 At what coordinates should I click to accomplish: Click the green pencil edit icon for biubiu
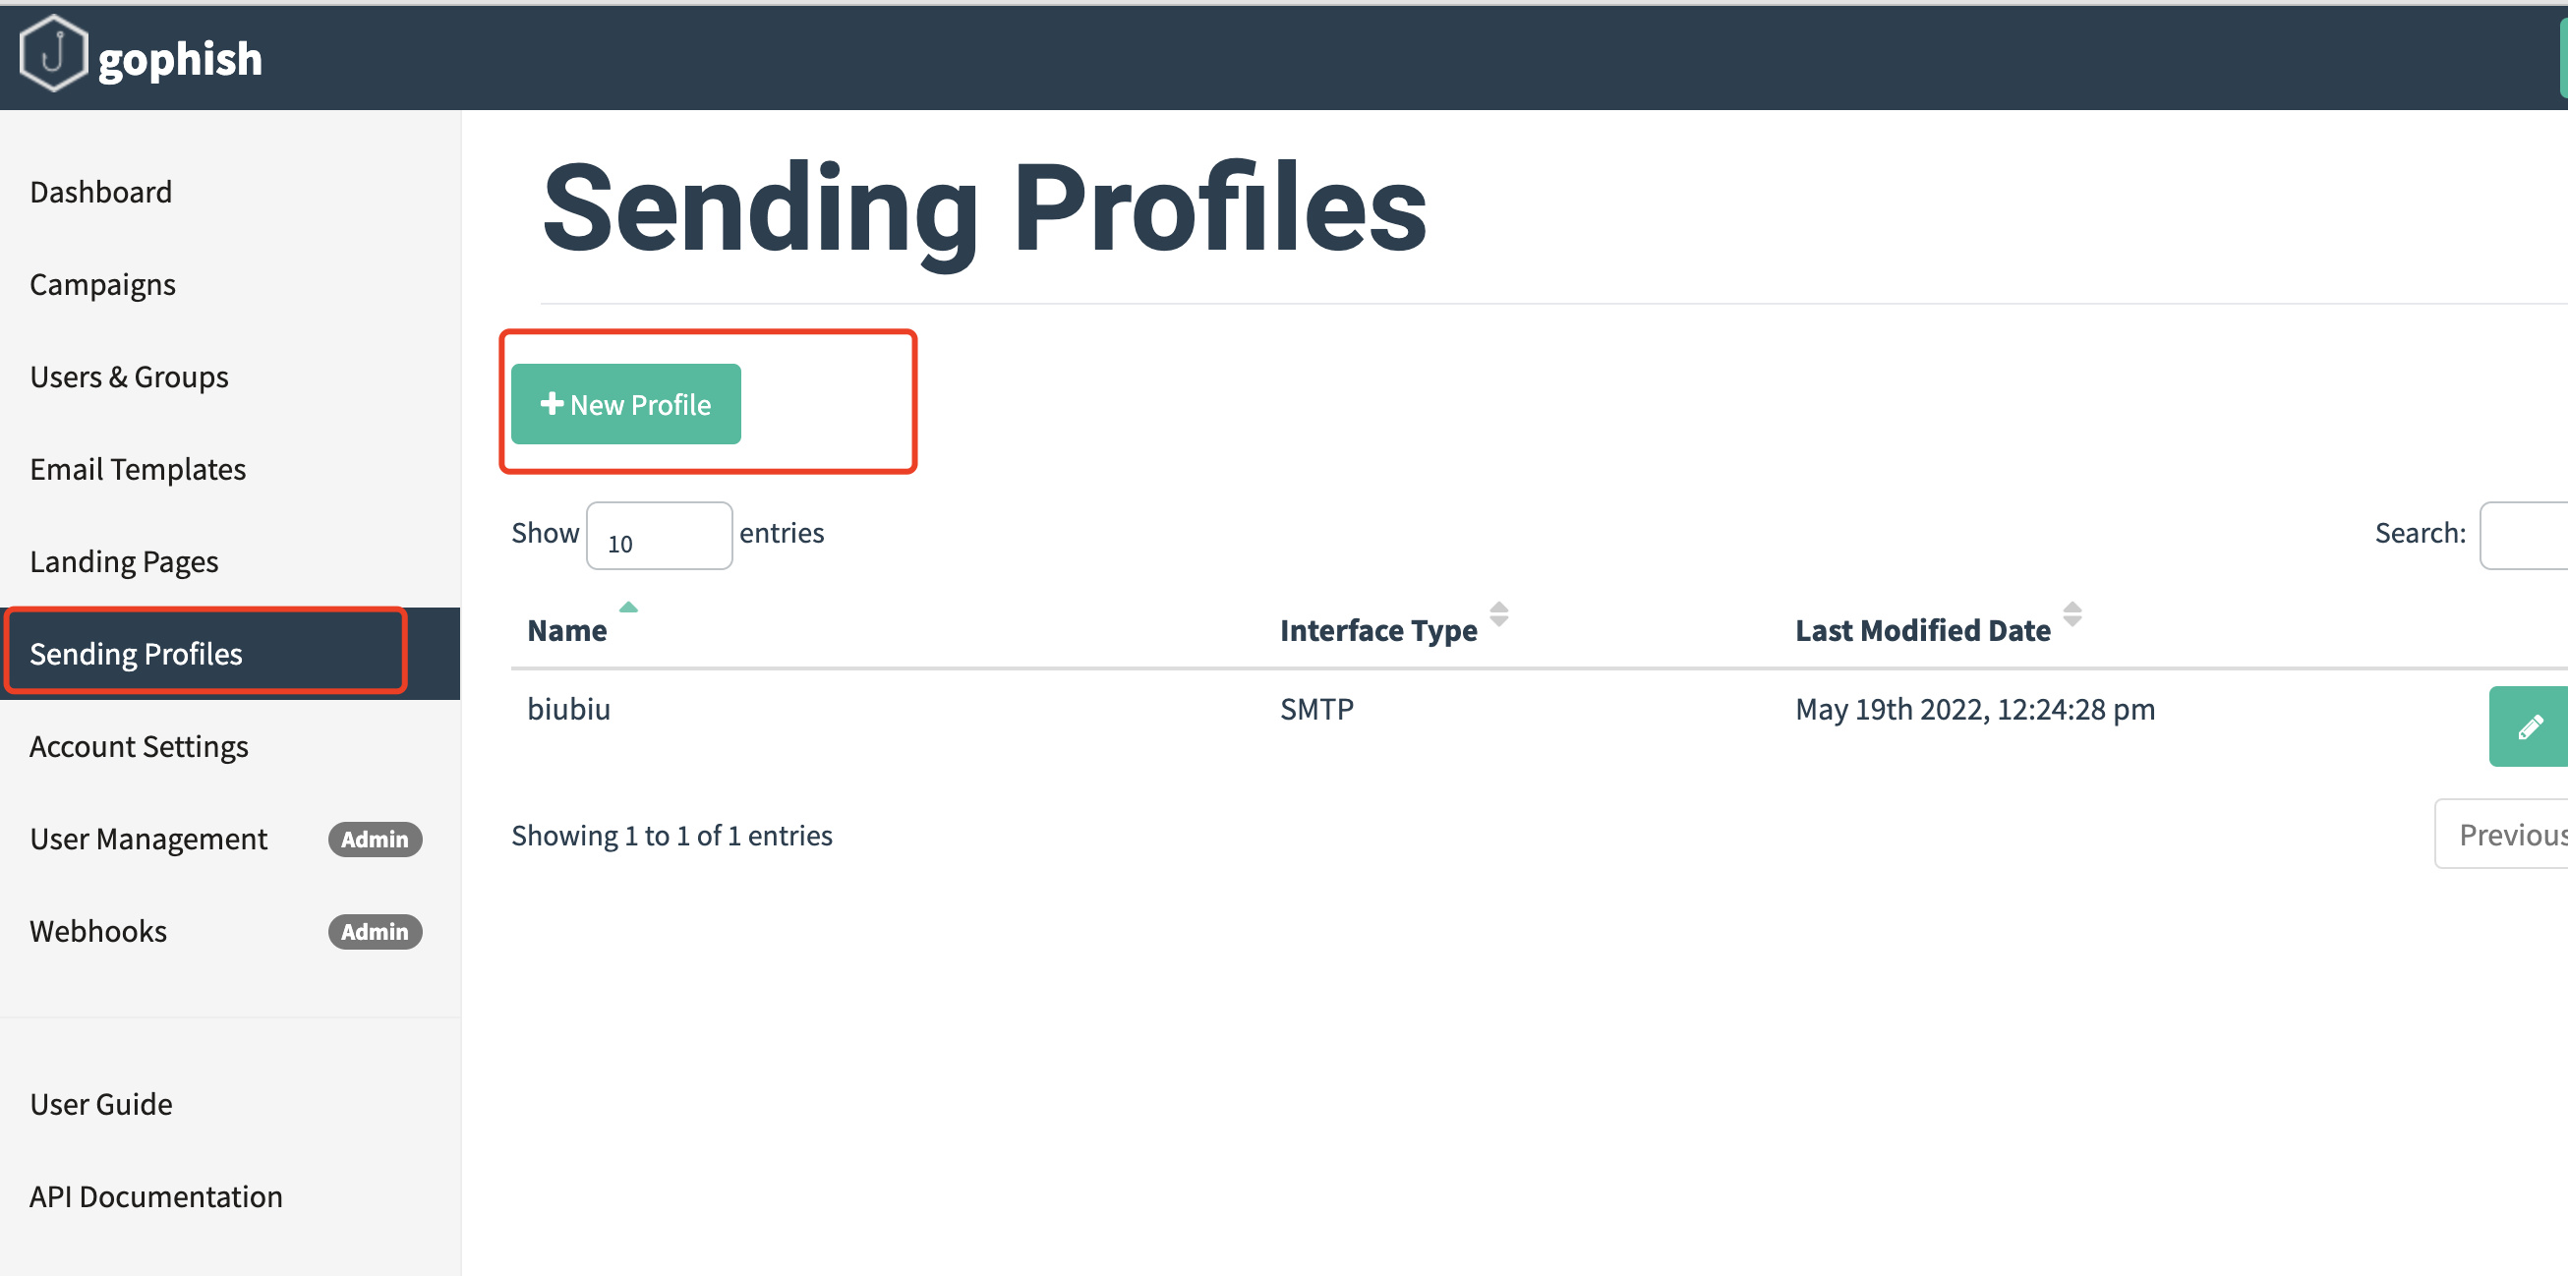[2529, 726]
